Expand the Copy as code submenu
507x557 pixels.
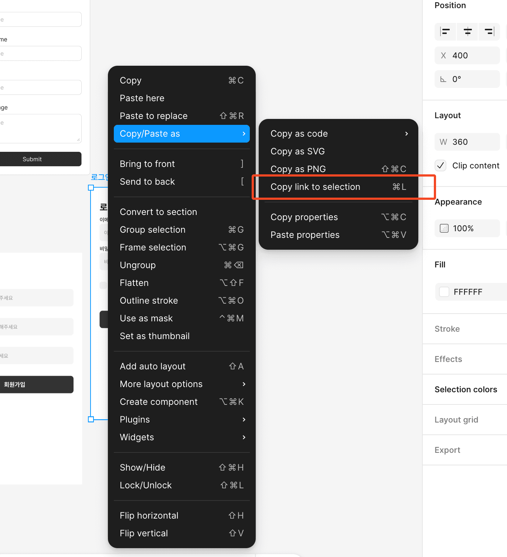(x=338, y=134)
